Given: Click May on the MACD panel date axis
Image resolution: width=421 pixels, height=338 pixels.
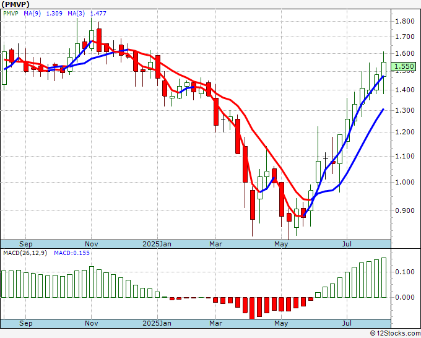Looking at the screenshot, I should tap(281, 323).
